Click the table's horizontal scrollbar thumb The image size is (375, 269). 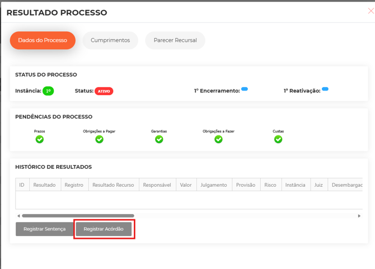click(78, 216)
